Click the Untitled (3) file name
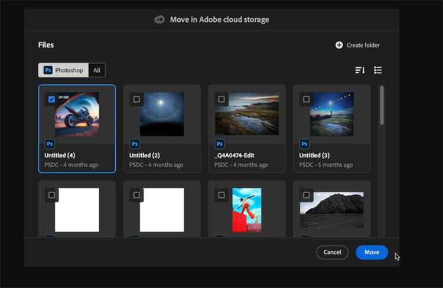 (x=314, y=155)
